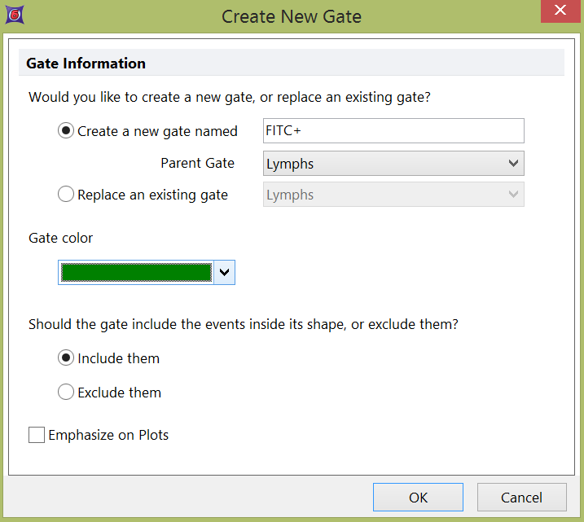This screenshot has width=584, height=522.
Task: Select the 'Replace an existing gate' option
Action: tap(66, 195)
